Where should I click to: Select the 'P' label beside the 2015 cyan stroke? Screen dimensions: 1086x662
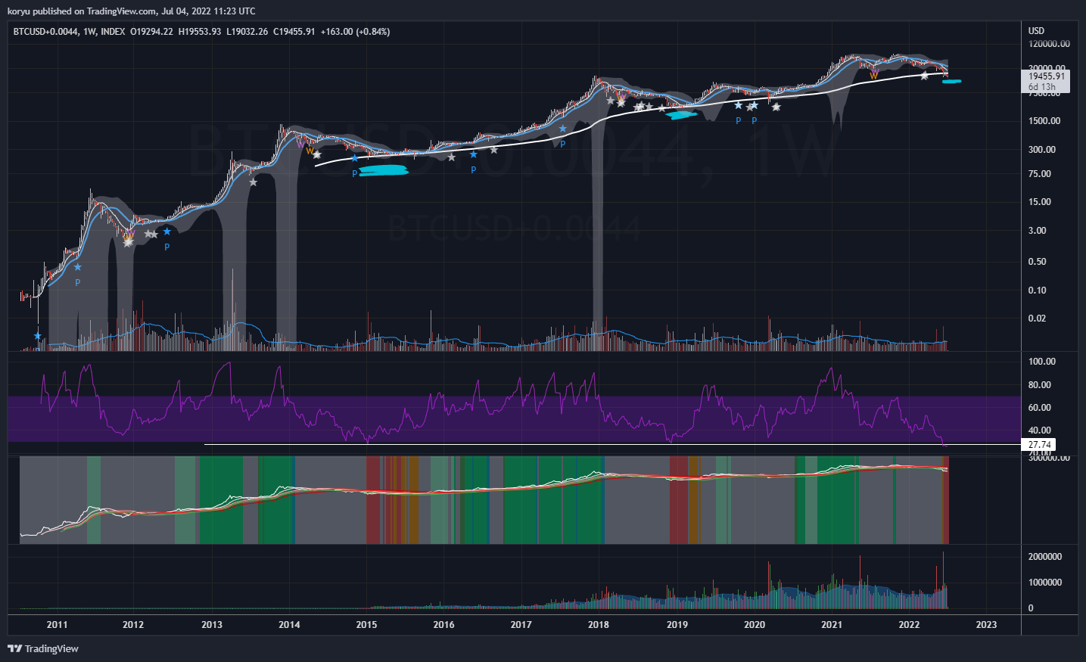pyautogui.click(x=354, y=174)
